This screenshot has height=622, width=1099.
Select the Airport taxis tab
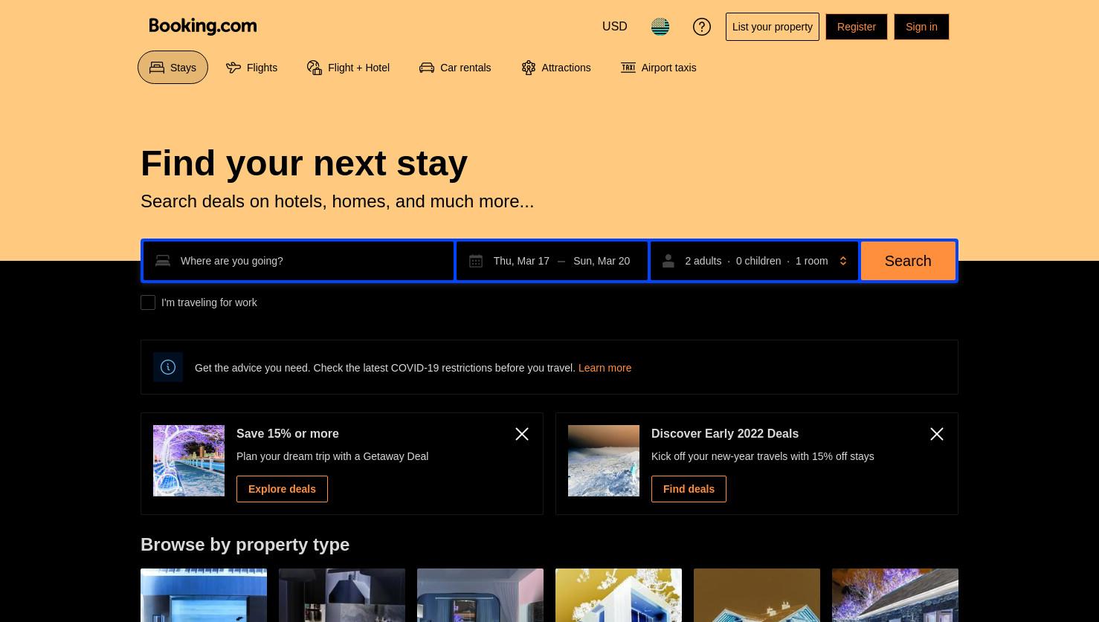tap(658, 68)
